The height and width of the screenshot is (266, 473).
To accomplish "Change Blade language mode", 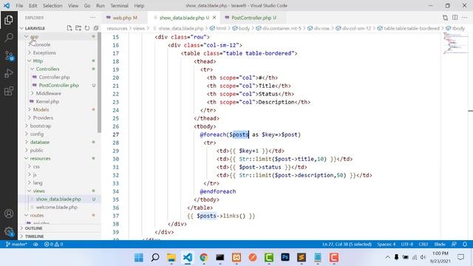I will pyautogui.click(x=440, y=245).
